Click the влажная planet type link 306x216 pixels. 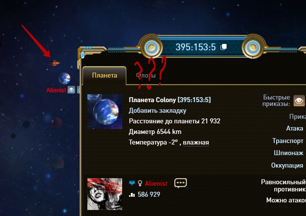(196, 143)
